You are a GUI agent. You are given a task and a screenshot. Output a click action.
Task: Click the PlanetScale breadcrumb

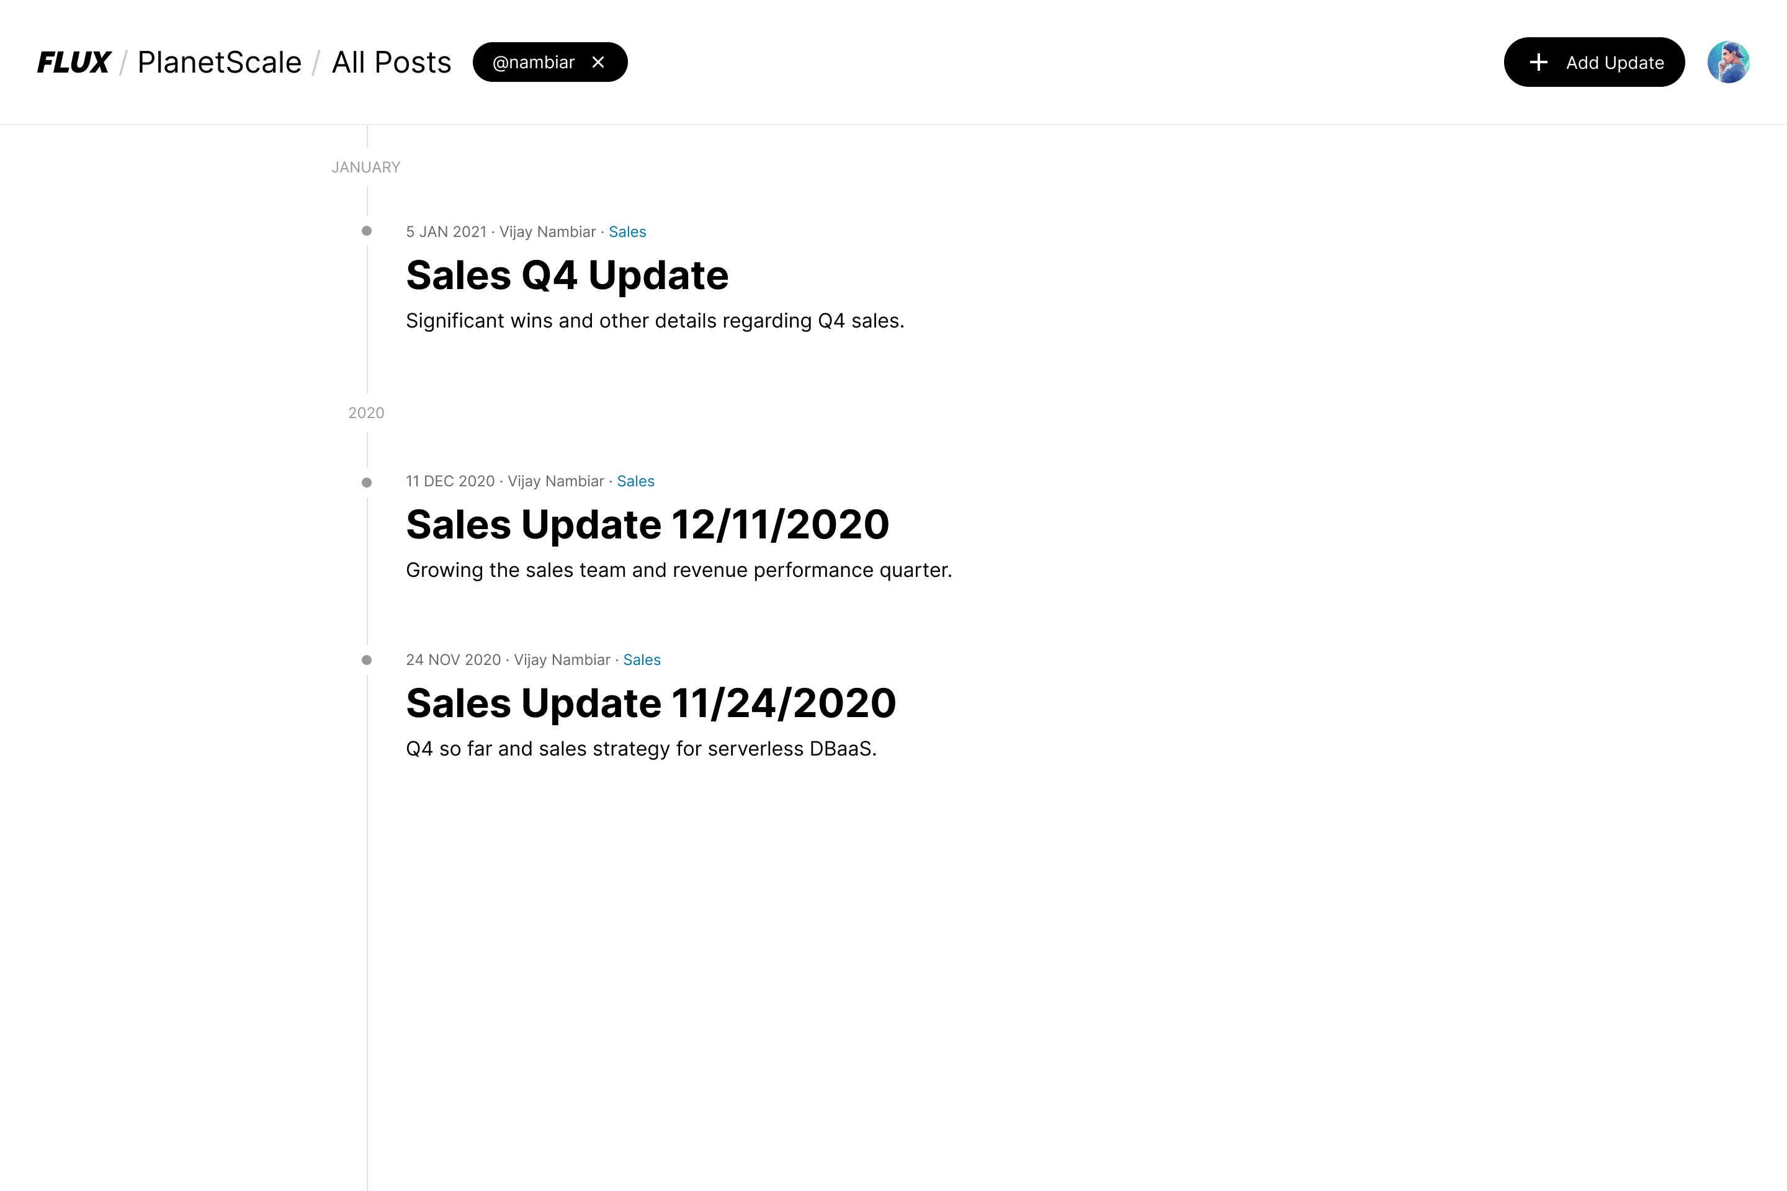pos(219,62)
